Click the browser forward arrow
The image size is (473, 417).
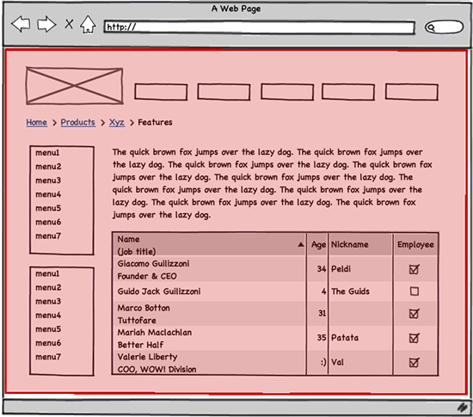pyautogui.click(x=46, y=24)
